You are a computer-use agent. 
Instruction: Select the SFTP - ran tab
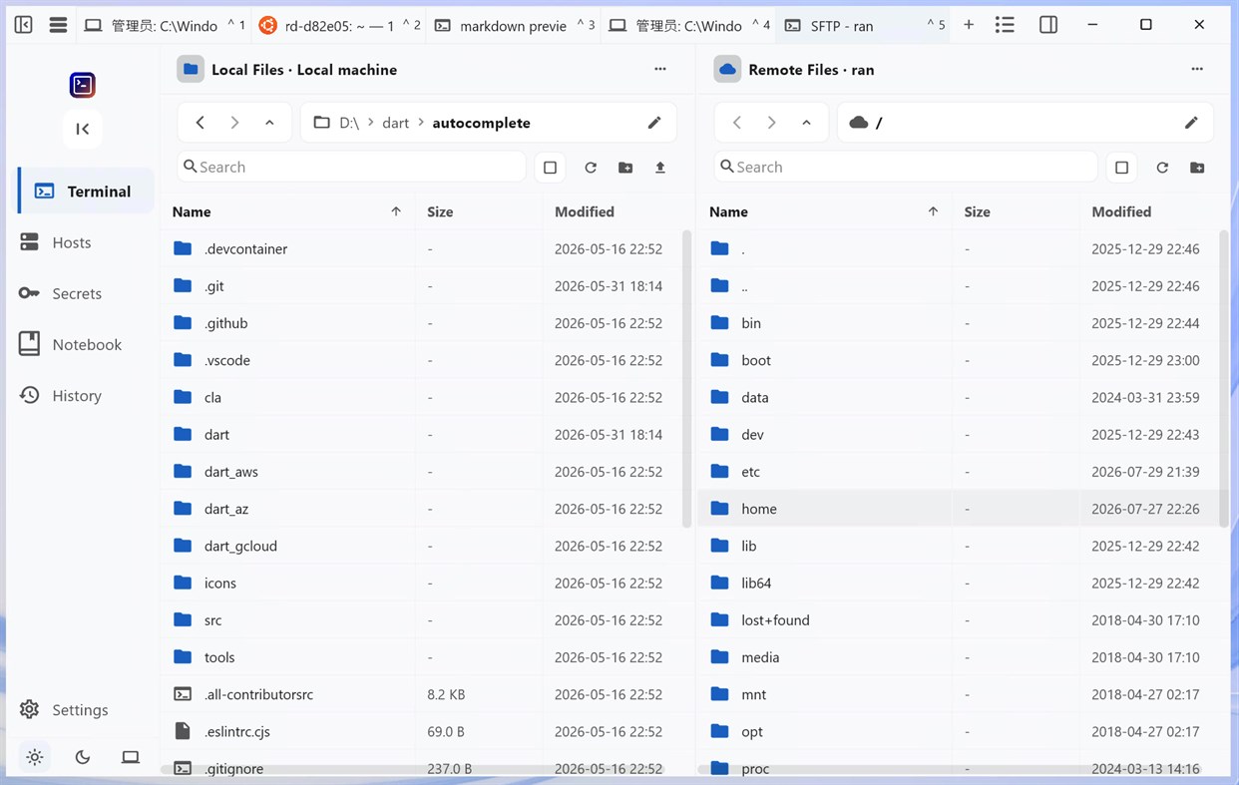coord(863,26)
